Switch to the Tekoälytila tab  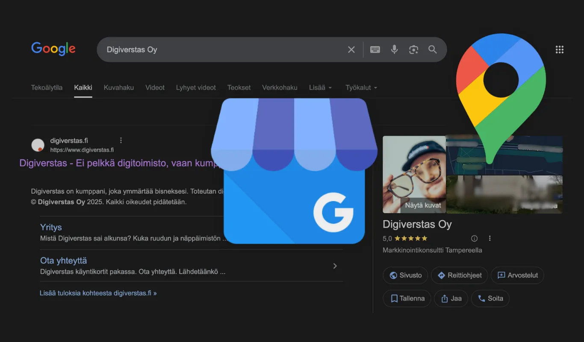[47, 88]
